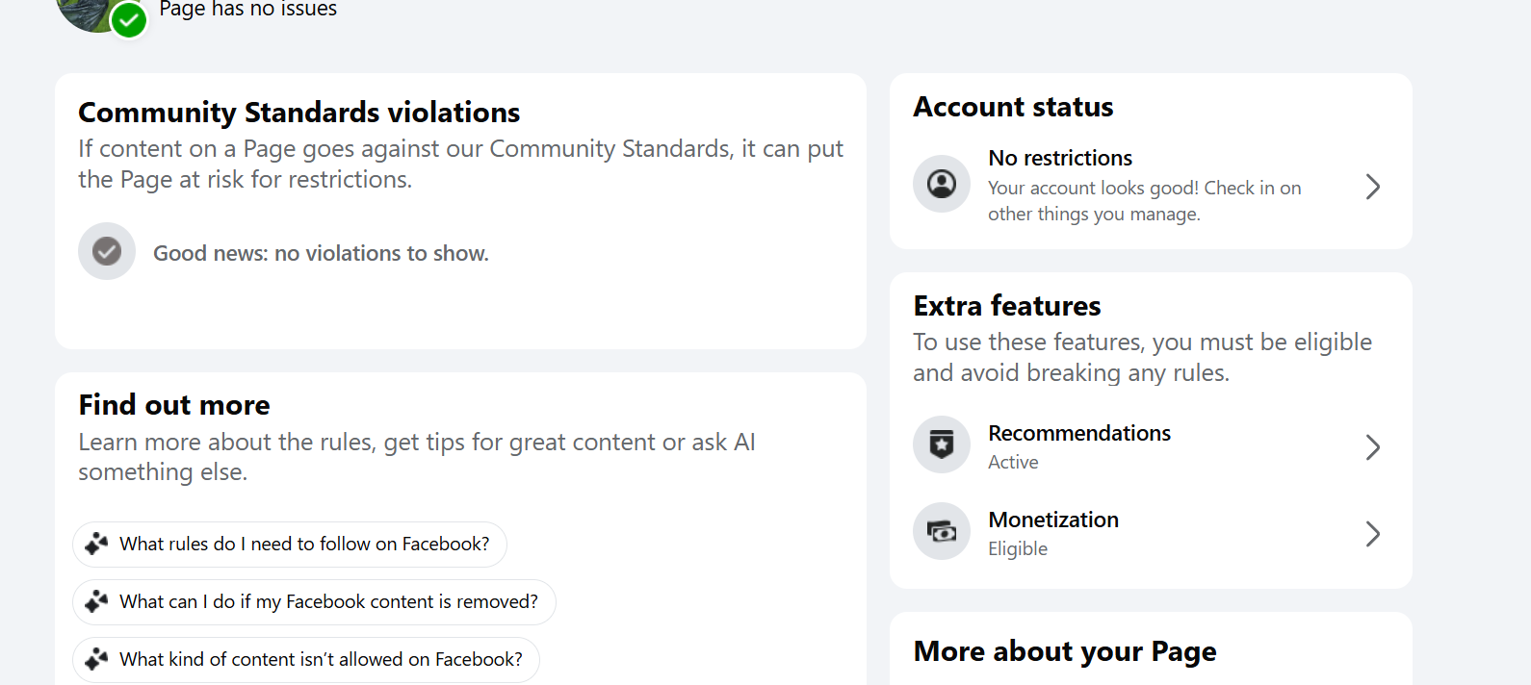Click sparkle icon on 'content isn't allowed' suggestion
The width and height of the screenshot is (1531, 685).
pyautogui.click(x=96, y=660)
